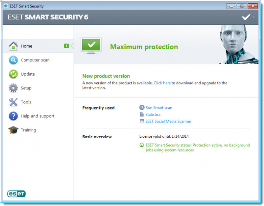The width and height of the screenshot is (264, 206).
Task: Click the 'Click here' upgrade link
Action: [162, 83]
